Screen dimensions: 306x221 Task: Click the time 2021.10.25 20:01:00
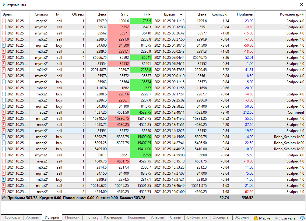pyautogui.click(x=169, y=192)
